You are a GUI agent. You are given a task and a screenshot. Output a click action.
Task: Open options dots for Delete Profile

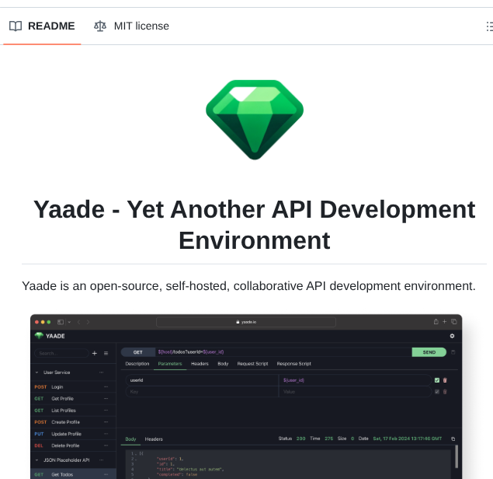106,446
